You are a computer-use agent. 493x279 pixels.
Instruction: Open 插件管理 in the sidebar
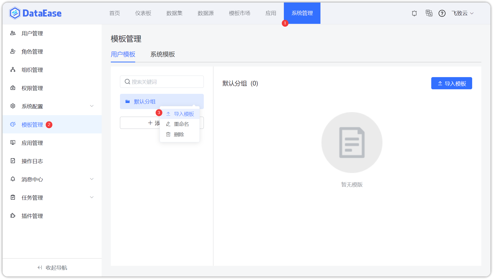(52, 216)
